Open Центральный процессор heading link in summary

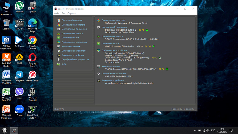coord(114,27)
